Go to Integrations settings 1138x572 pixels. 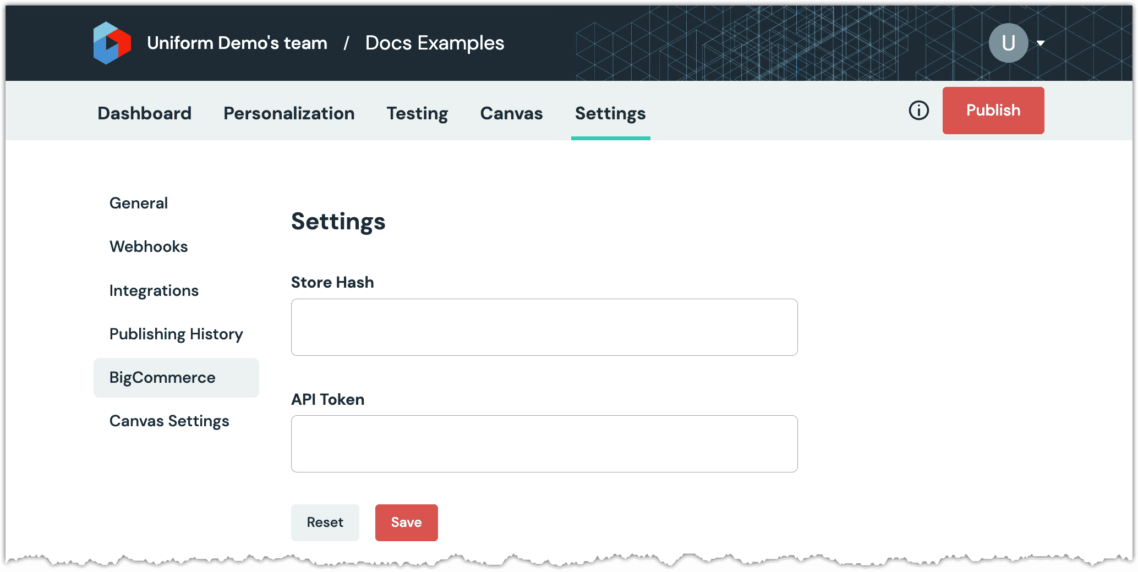(154, 290)
